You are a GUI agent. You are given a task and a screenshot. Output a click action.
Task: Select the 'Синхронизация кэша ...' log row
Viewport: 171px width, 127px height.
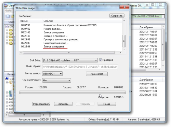coord(71,43)
